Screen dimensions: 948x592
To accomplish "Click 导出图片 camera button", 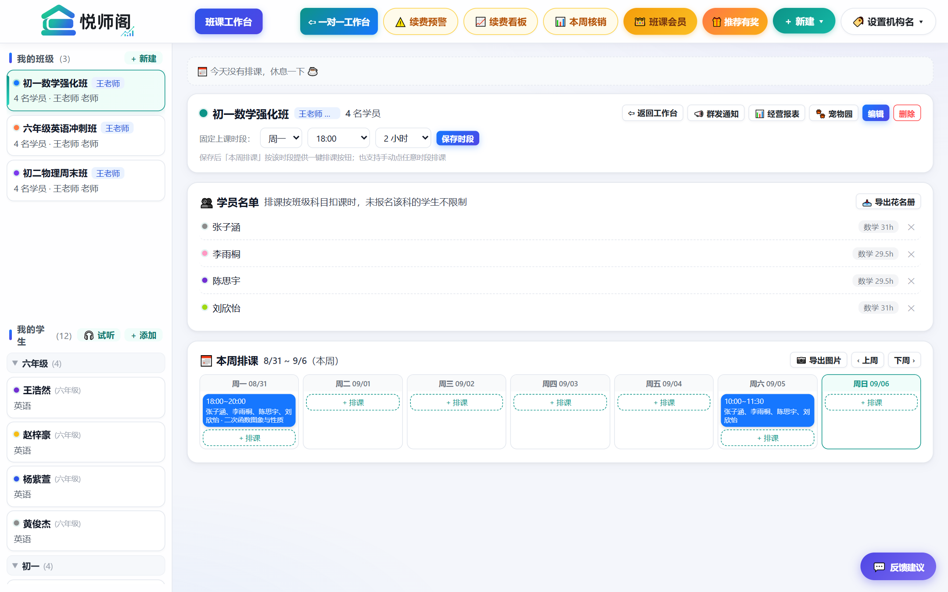I will click(819, 360).
